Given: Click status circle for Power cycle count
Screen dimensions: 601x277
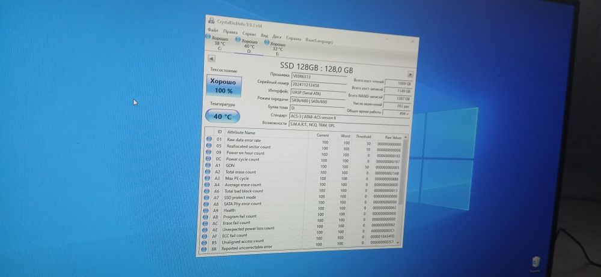Looking at the screenshot, I should coord(208,158).
